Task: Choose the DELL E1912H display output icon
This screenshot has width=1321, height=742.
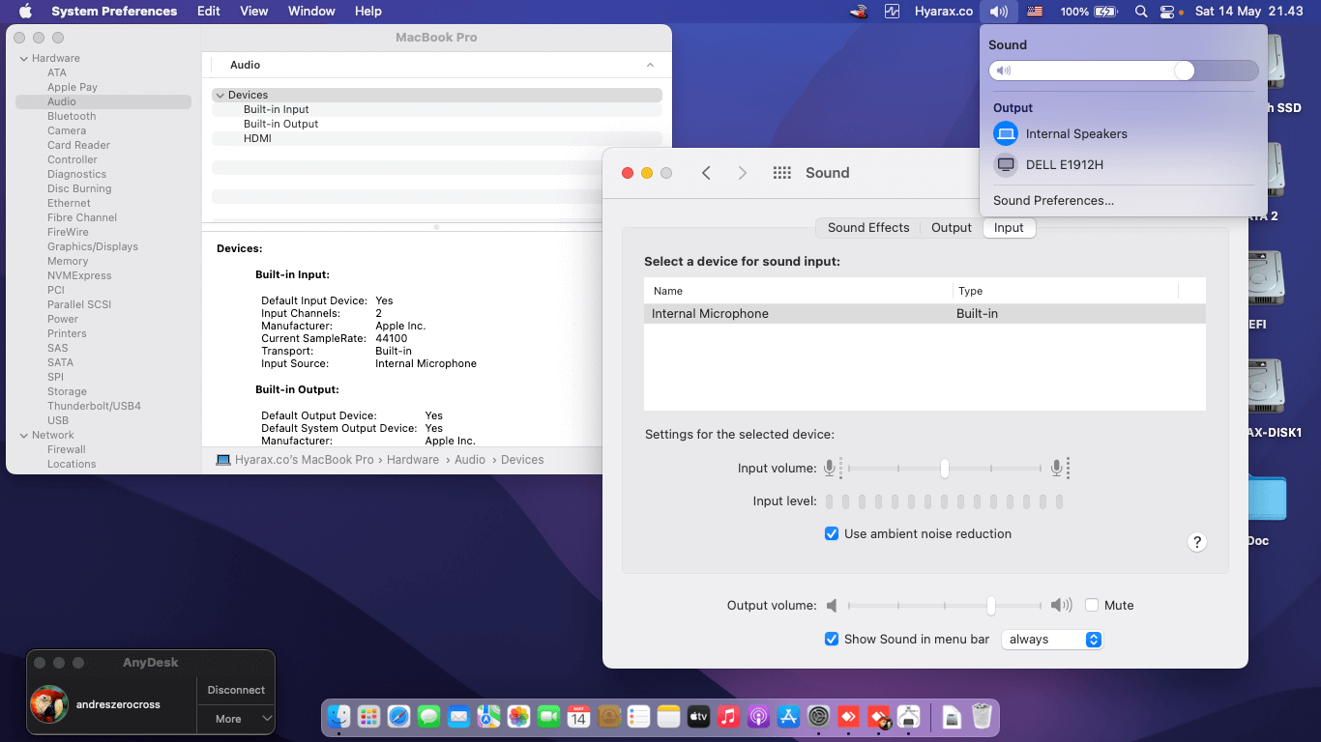Action: pos(1006,164)
